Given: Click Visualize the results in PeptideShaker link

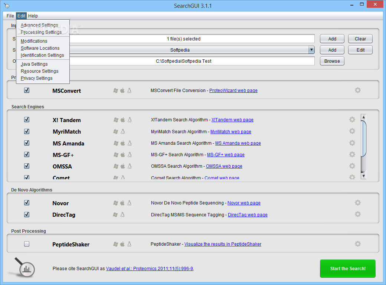Looking at the screenshot, I should tap(223, 244).
